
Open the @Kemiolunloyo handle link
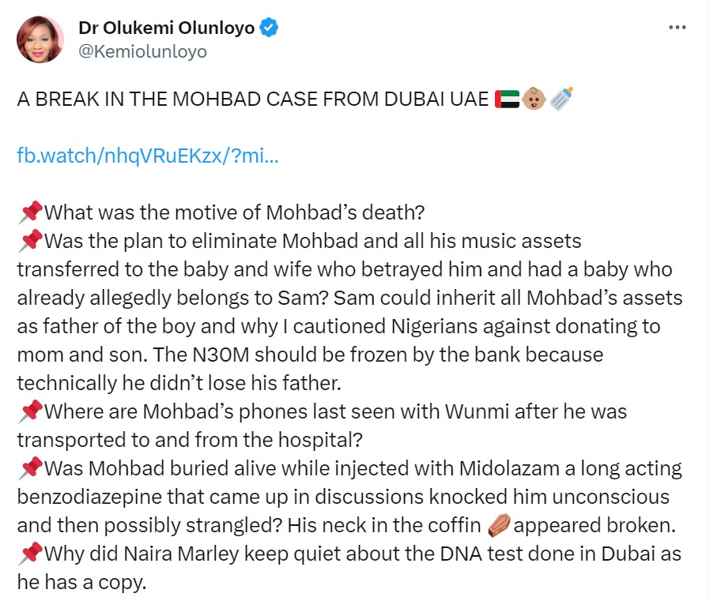tap(142, 51)
